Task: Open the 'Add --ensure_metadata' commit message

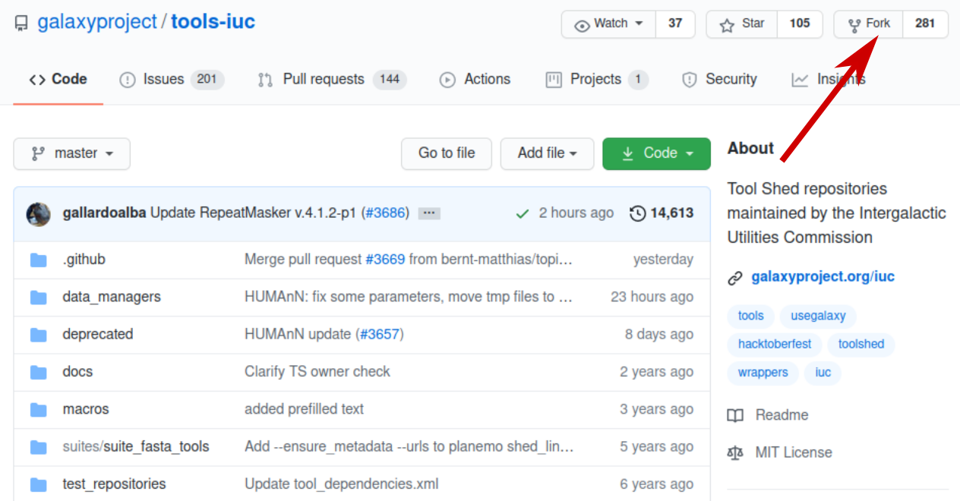Action: coord(409,446)
